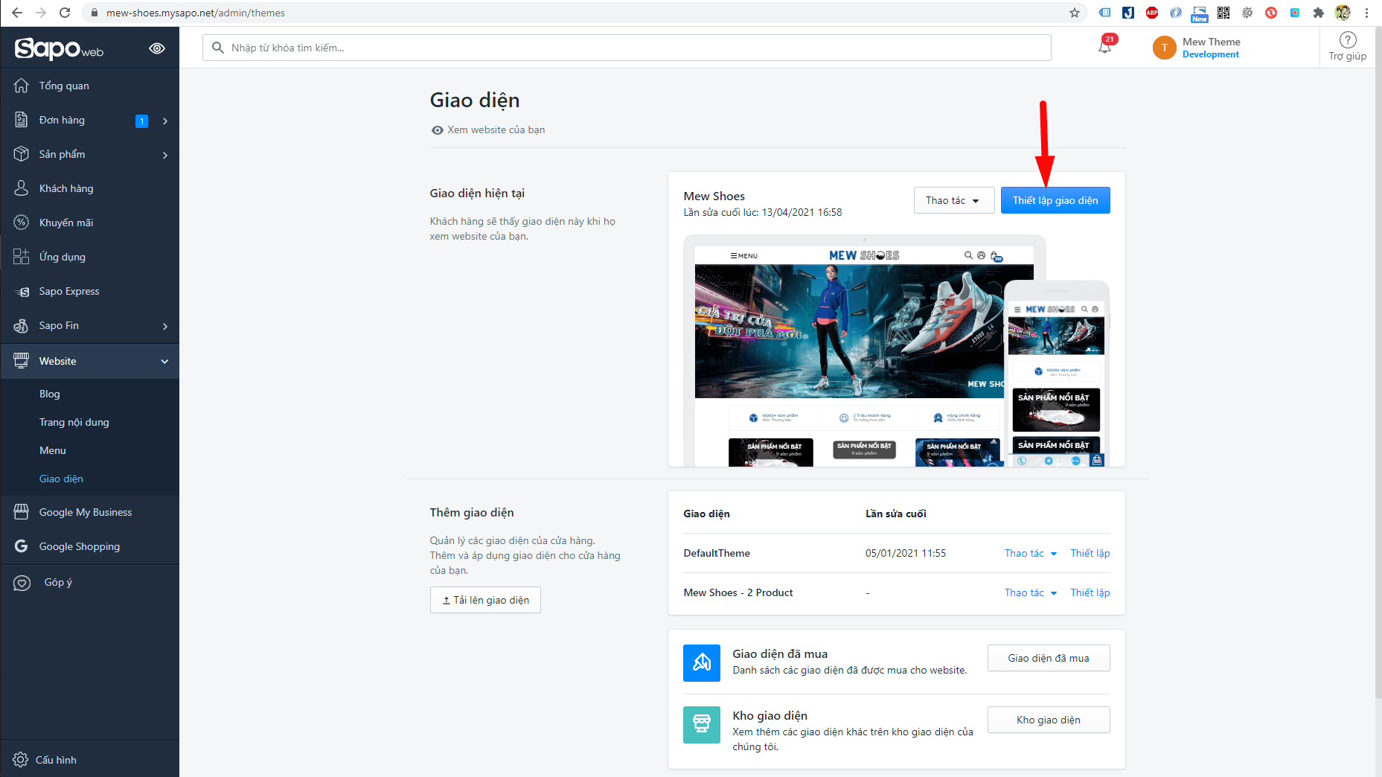The width and height of the screenshot is (1382, 777).
Task: Open the Blog submenu item
Action: pyautogui.click(x=50, y=394)
